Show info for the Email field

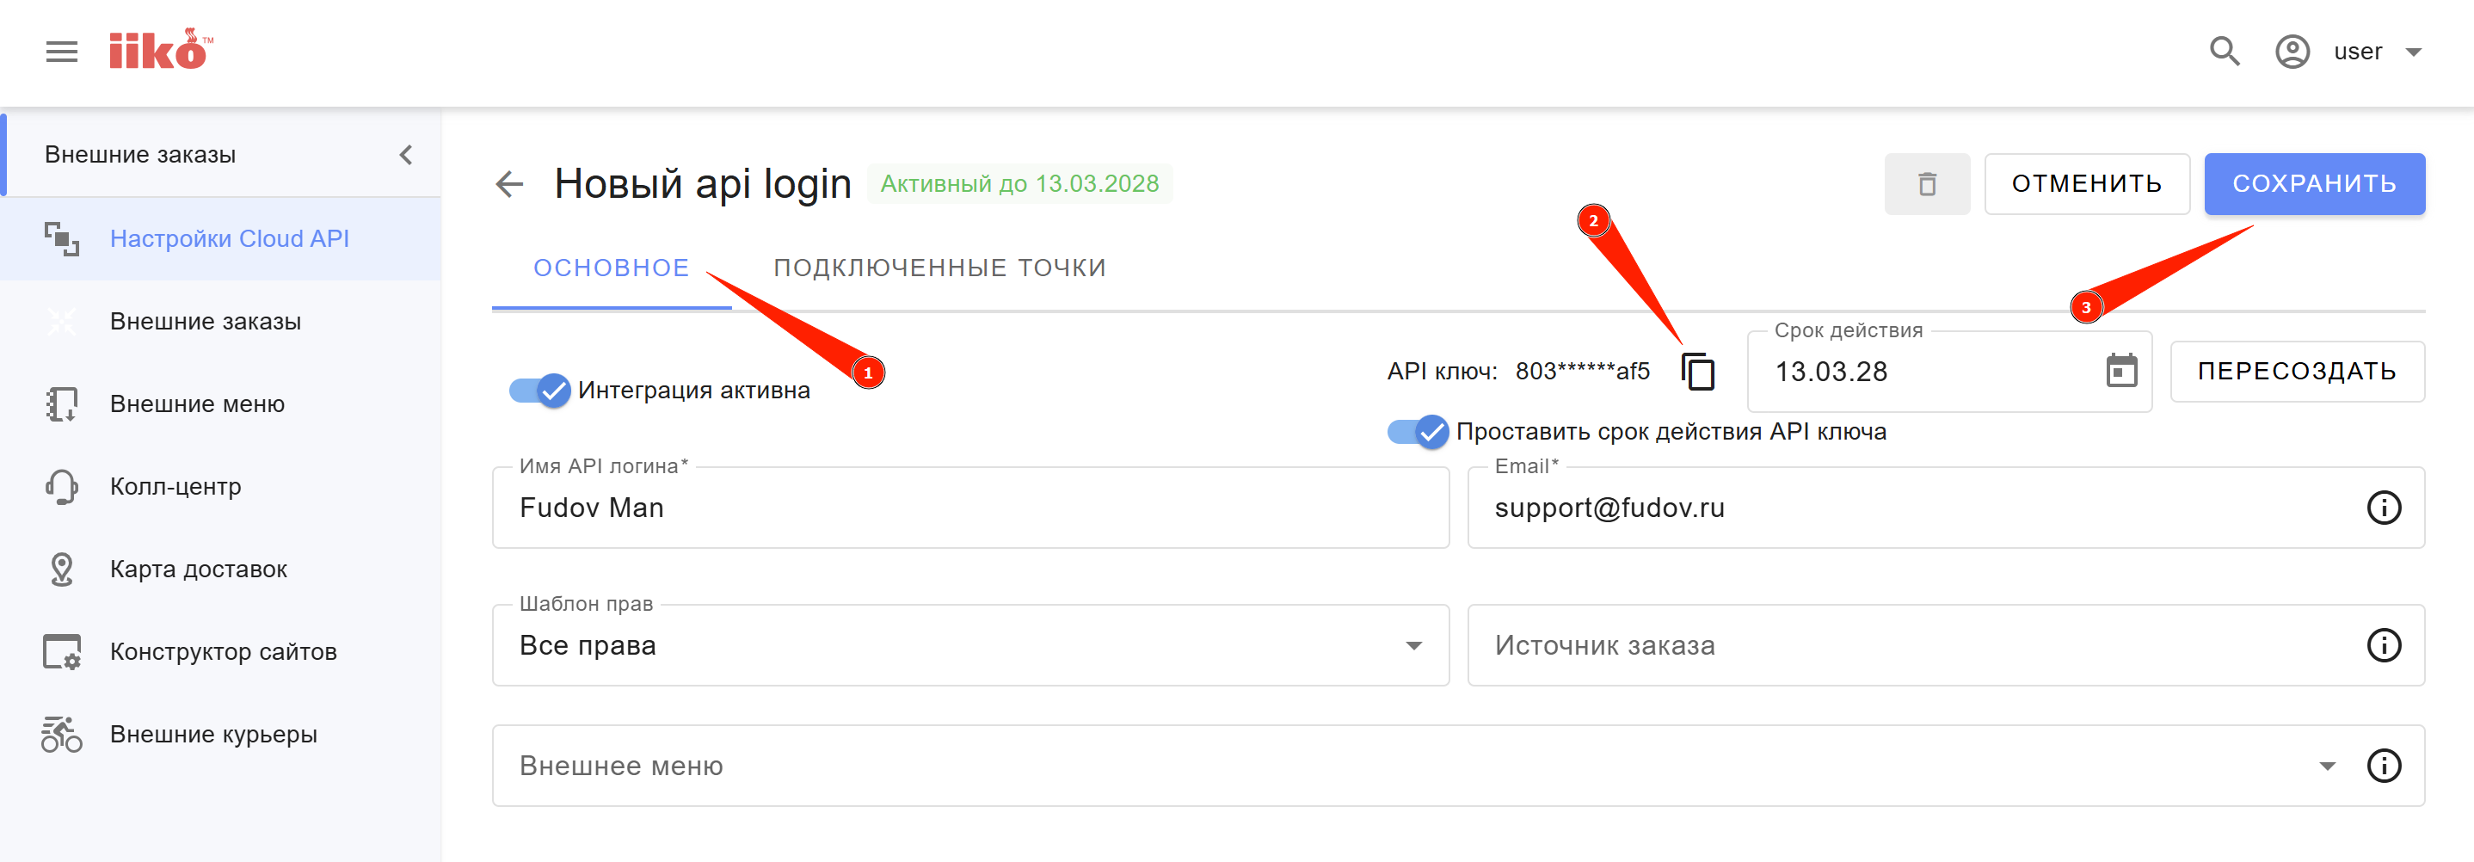click(2383, 508)
